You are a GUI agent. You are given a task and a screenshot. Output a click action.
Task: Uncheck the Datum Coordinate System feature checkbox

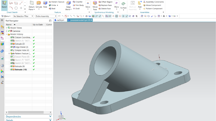tap(11, 37)
